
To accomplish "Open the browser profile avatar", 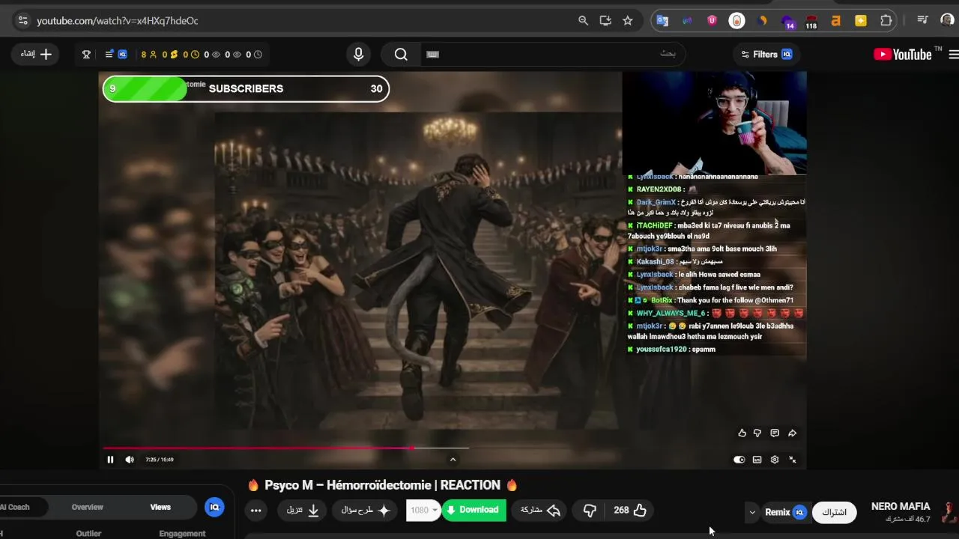I will coord(947,21).
